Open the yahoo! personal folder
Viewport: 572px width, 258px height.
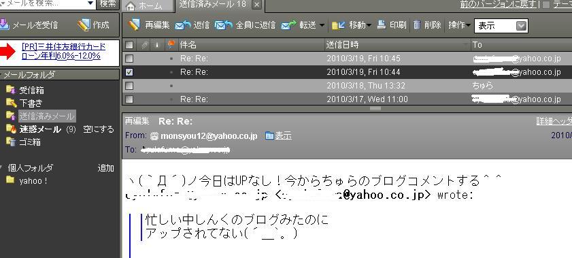tap(33, 180)
